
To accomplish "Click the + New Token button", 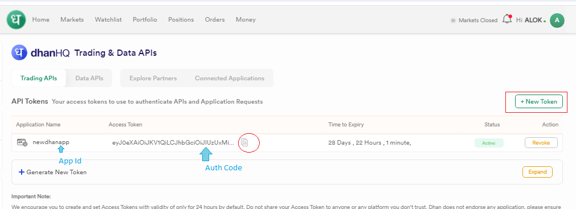I will 539,101.
